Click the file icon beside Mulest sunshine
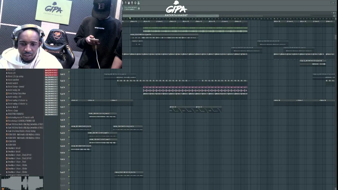This screenshot has width=338, height=190. [x=7, y=80]
